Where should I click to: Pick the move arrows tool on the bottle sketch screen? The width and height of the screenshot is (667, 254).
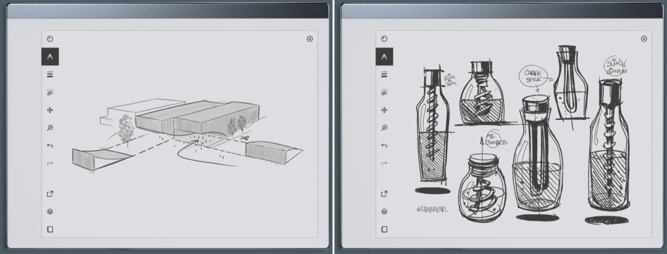tap(384, 110)
